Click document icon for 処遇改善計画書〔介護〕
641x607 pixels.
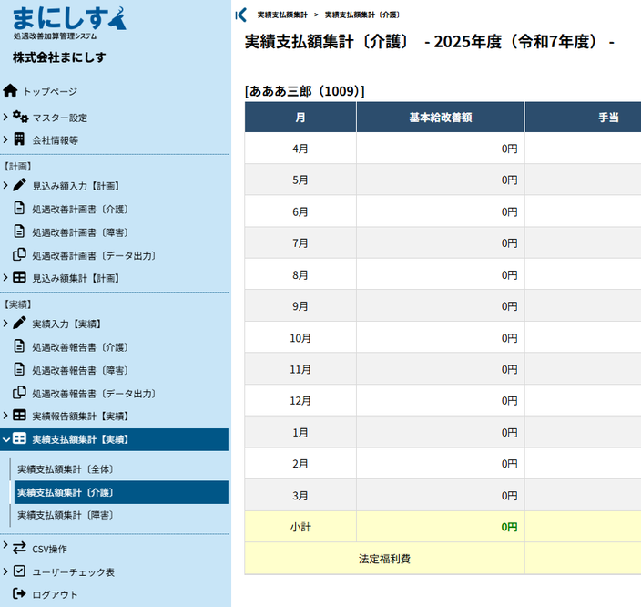tap(19, 208)
